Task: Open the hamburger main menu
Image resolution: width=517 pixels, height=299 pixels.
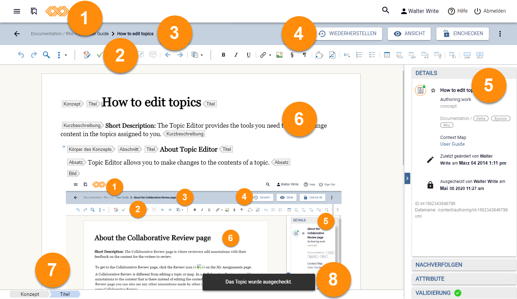Action: (17, 11)
